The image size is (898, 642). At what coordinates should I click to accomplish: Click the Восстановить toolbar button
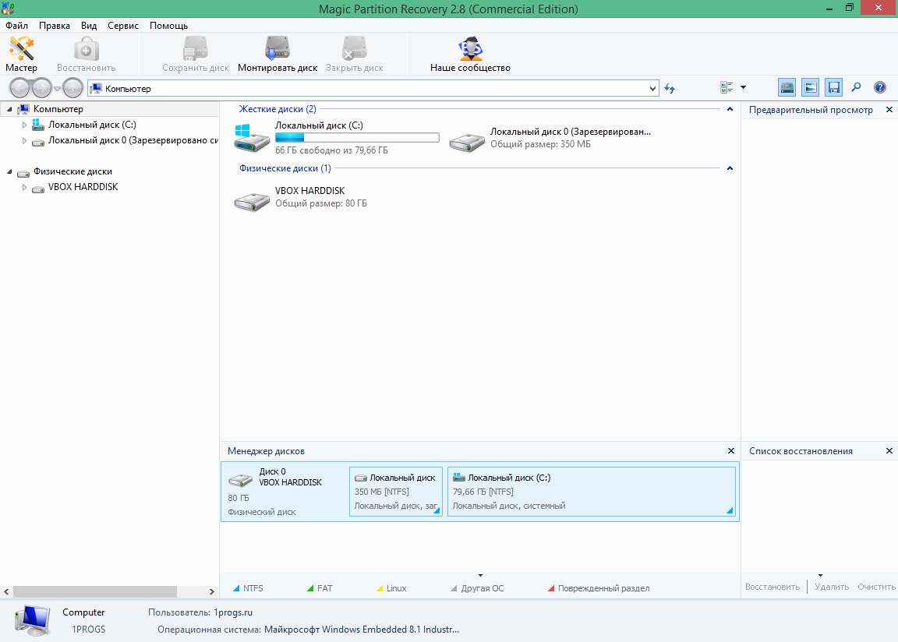[86, 55]
